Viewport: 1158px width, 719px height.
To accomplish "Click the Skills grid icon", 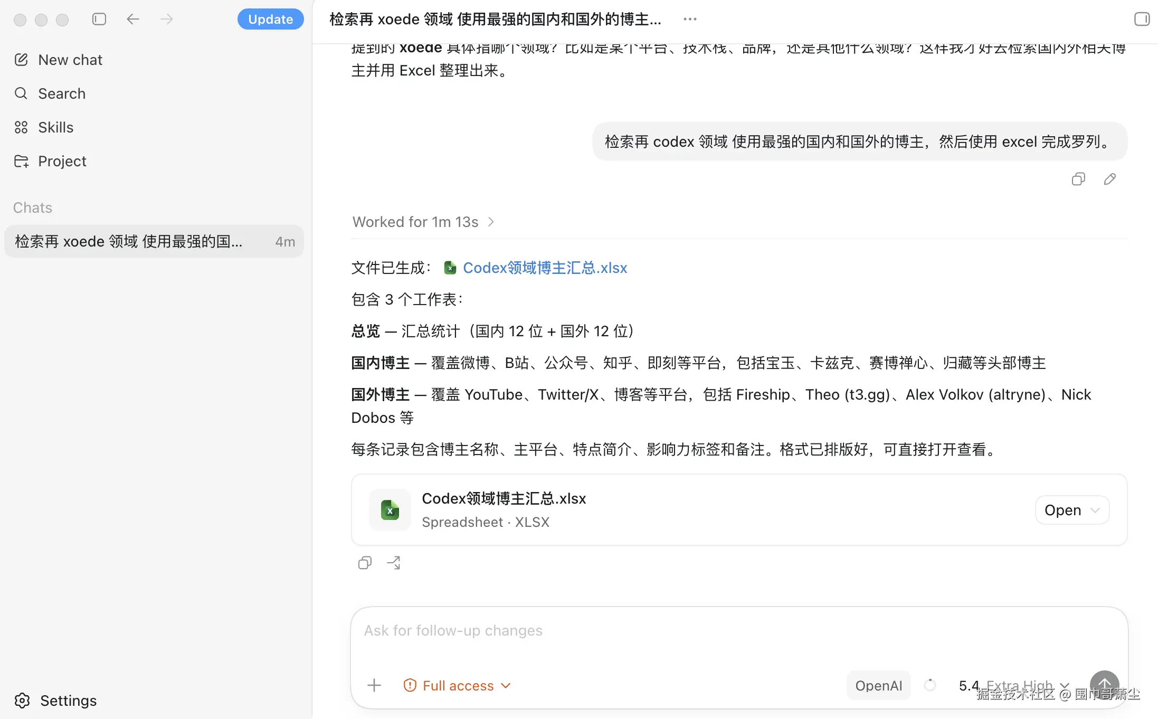I will [x=21, y=127].
